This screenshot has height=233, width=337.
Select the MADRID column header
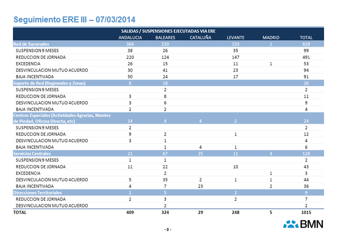point(271,38)
